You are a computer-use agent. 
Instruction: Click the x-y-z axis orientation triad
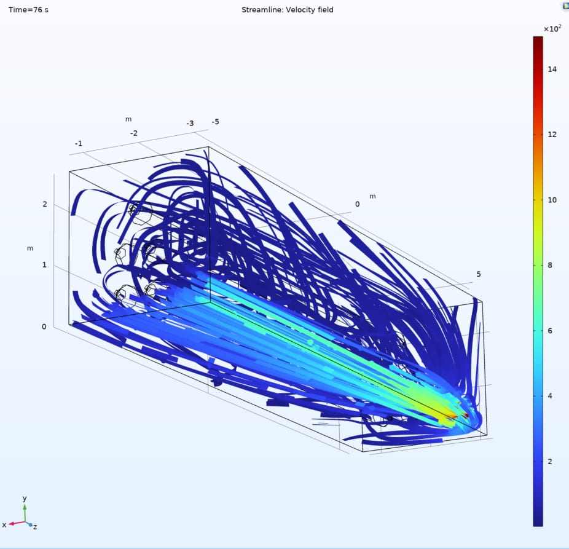tap(20, 513)
